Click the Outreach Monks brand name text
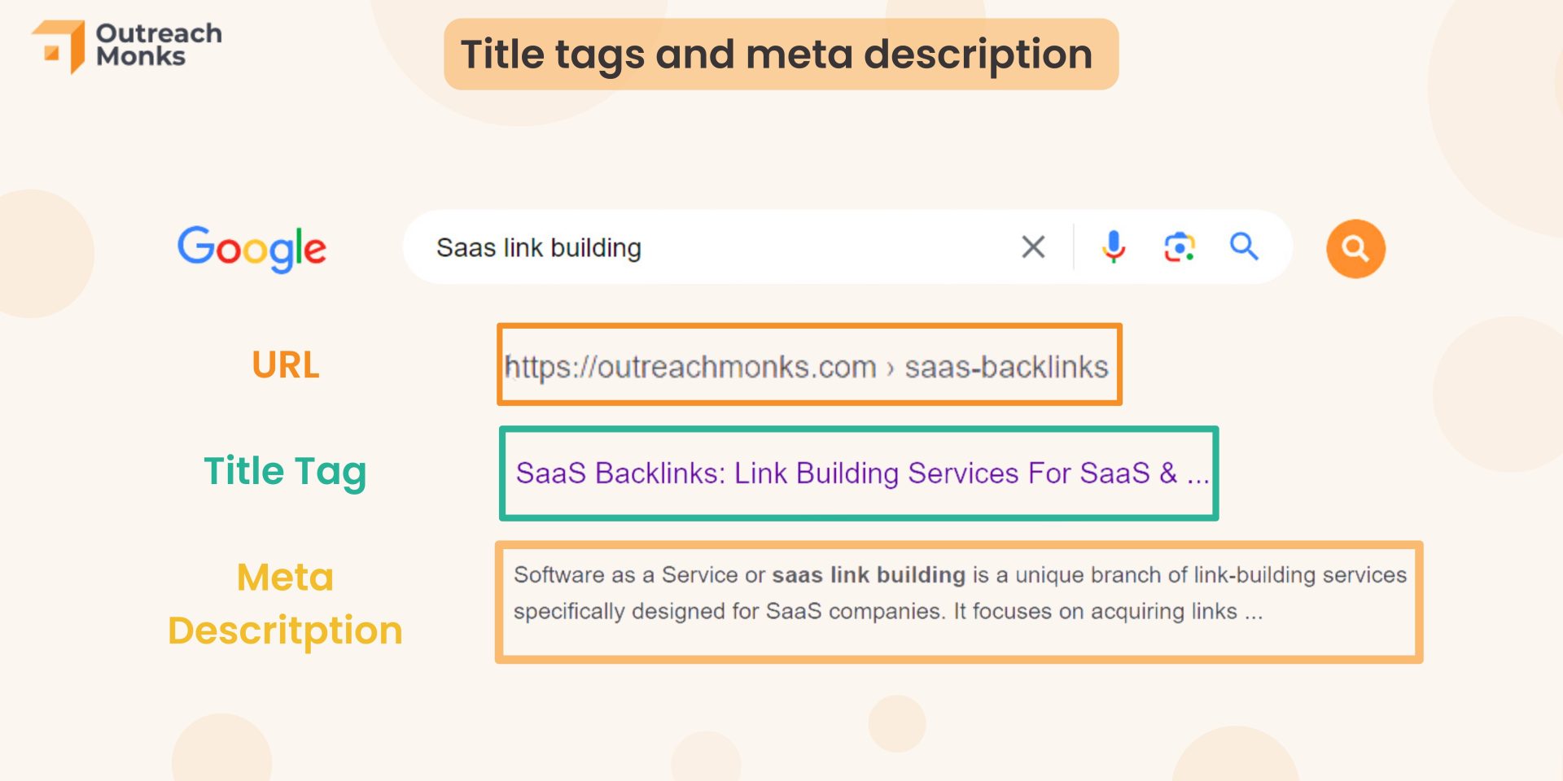Screen dimensions: 1563x781 (159, 45)
